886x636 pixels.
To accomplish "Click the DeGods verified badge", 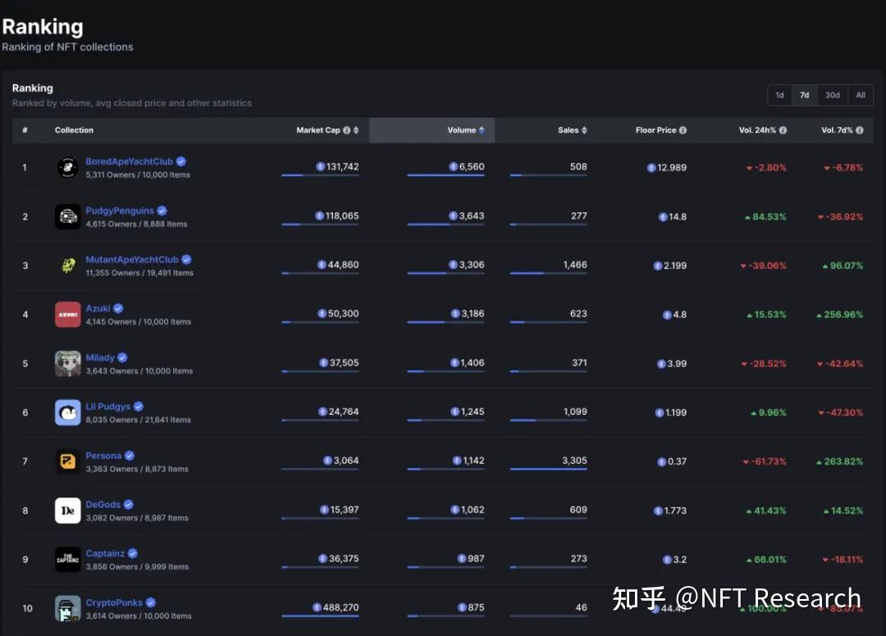I will coord(128,505).
